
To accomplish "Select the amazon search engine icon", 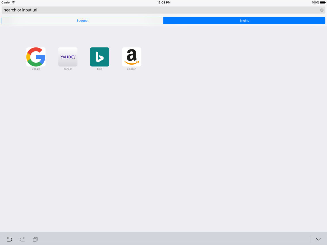I will pyautogui.click(x=132, y=57).
